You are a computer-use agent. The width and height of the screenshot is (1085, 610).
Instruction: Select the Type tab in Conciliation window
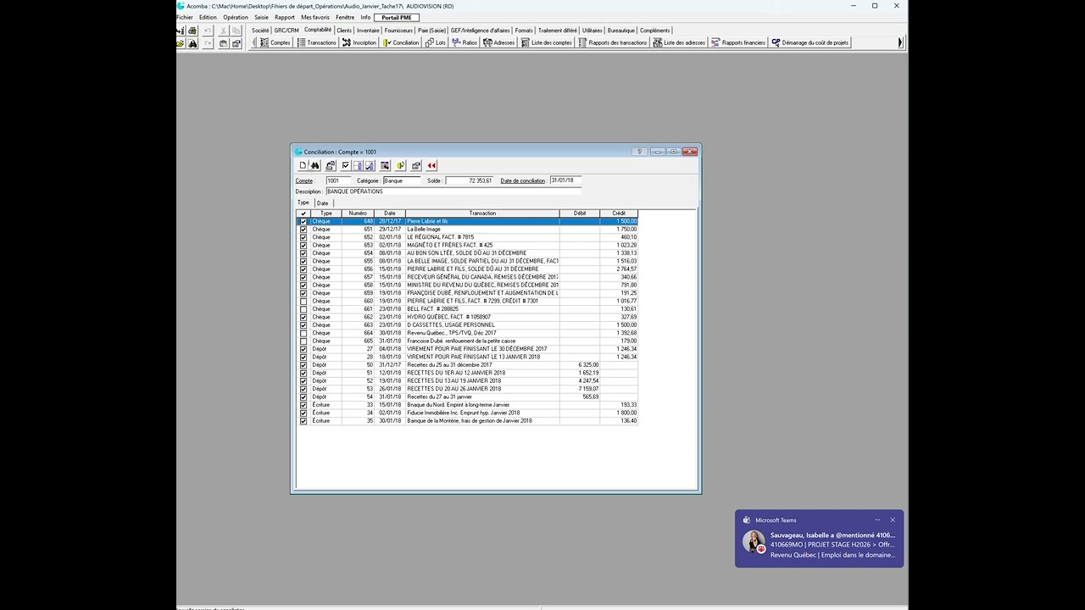[303, 202]
